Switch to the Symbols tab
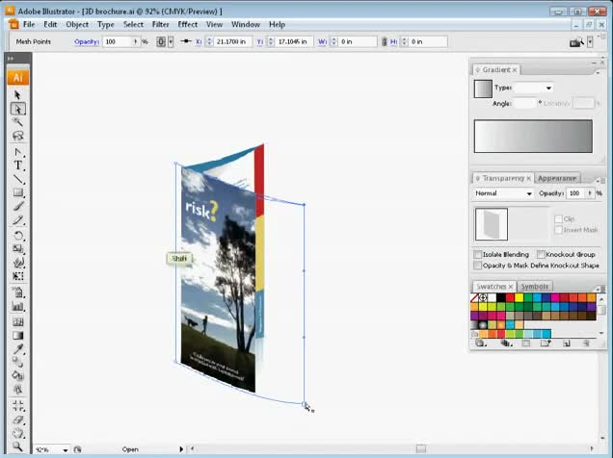Viewport: 613px width, 458px height. click(534, 287)
